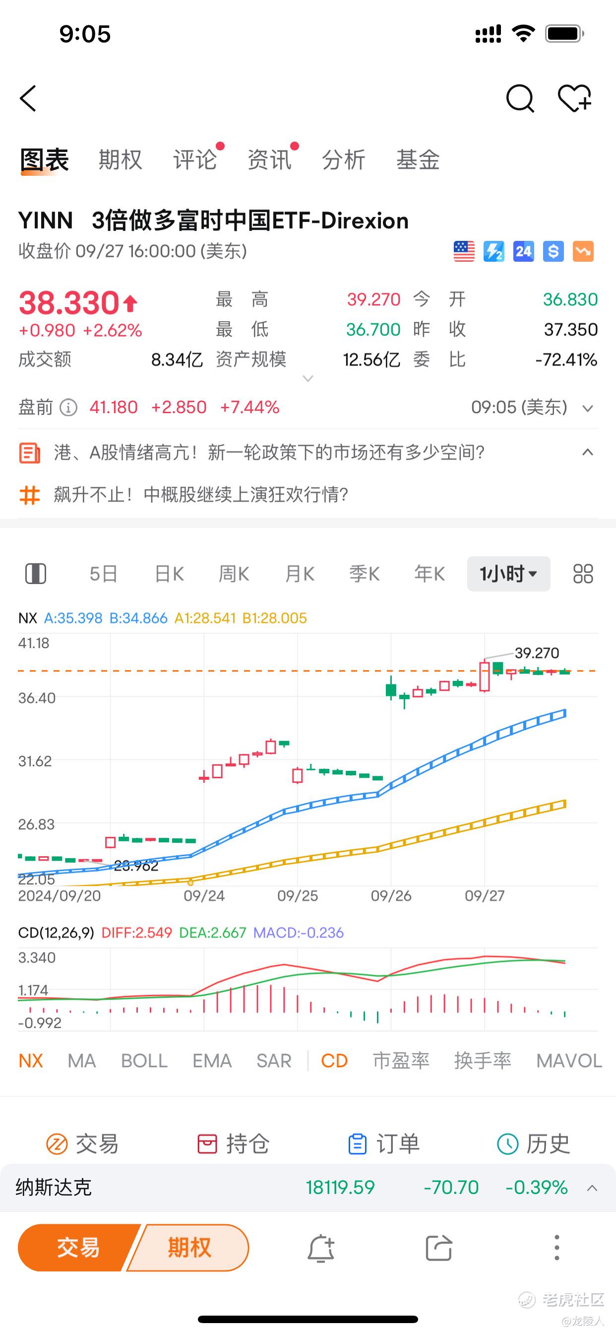Open the orange news article icon
The width and height of the screenshot is (616, 1335).
pyautogui.click(x=29, y=452)
